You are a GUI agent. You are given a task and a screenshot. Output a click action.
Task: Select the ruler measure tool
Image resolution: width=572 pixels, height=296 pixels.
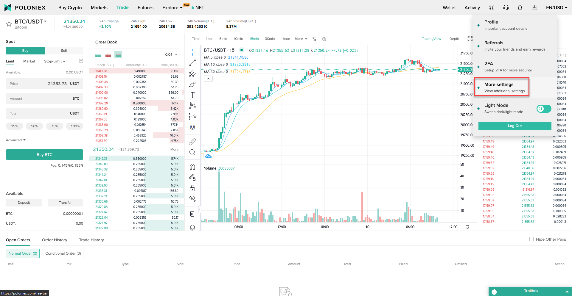(x=192, y=141)
